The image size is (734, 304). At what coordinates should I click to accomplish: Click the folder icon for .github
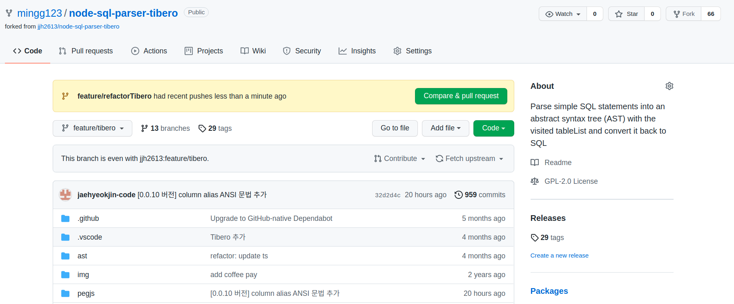65,218
